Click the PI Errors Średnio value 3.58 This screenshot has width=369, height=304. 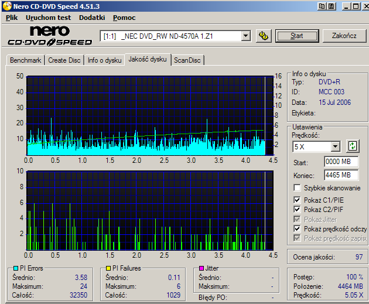tap(81, 278)
